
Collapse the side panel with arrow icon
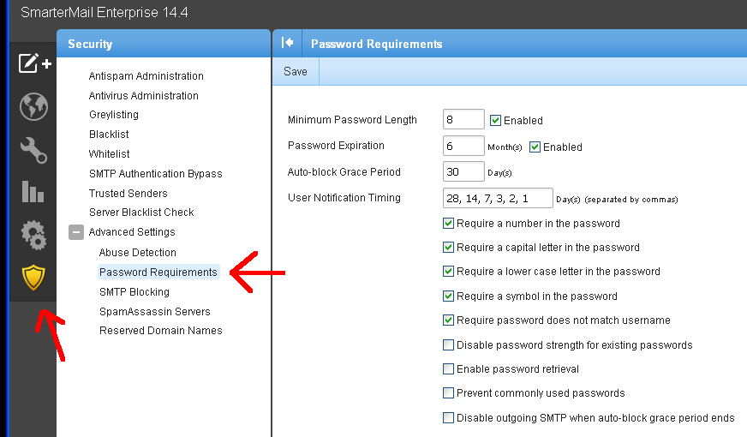click(x=287, y=43)
